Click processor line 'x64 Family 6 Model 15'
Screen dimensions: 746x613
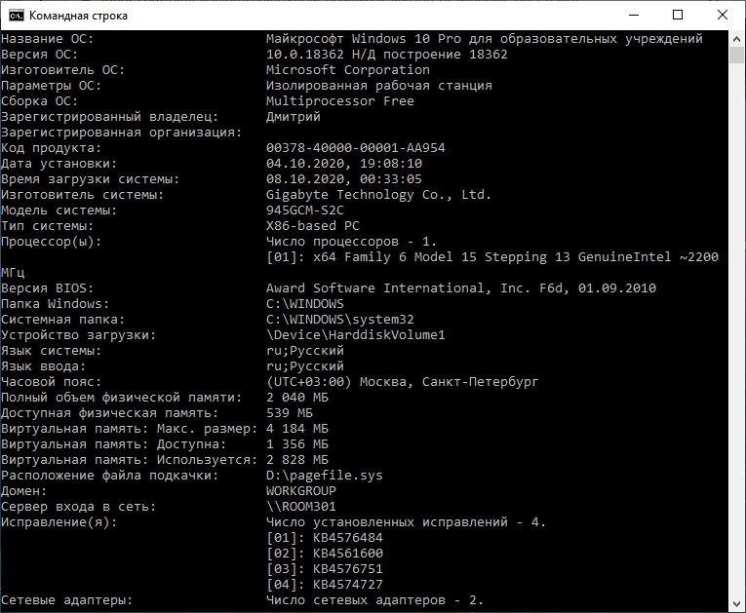pos(395,257)
